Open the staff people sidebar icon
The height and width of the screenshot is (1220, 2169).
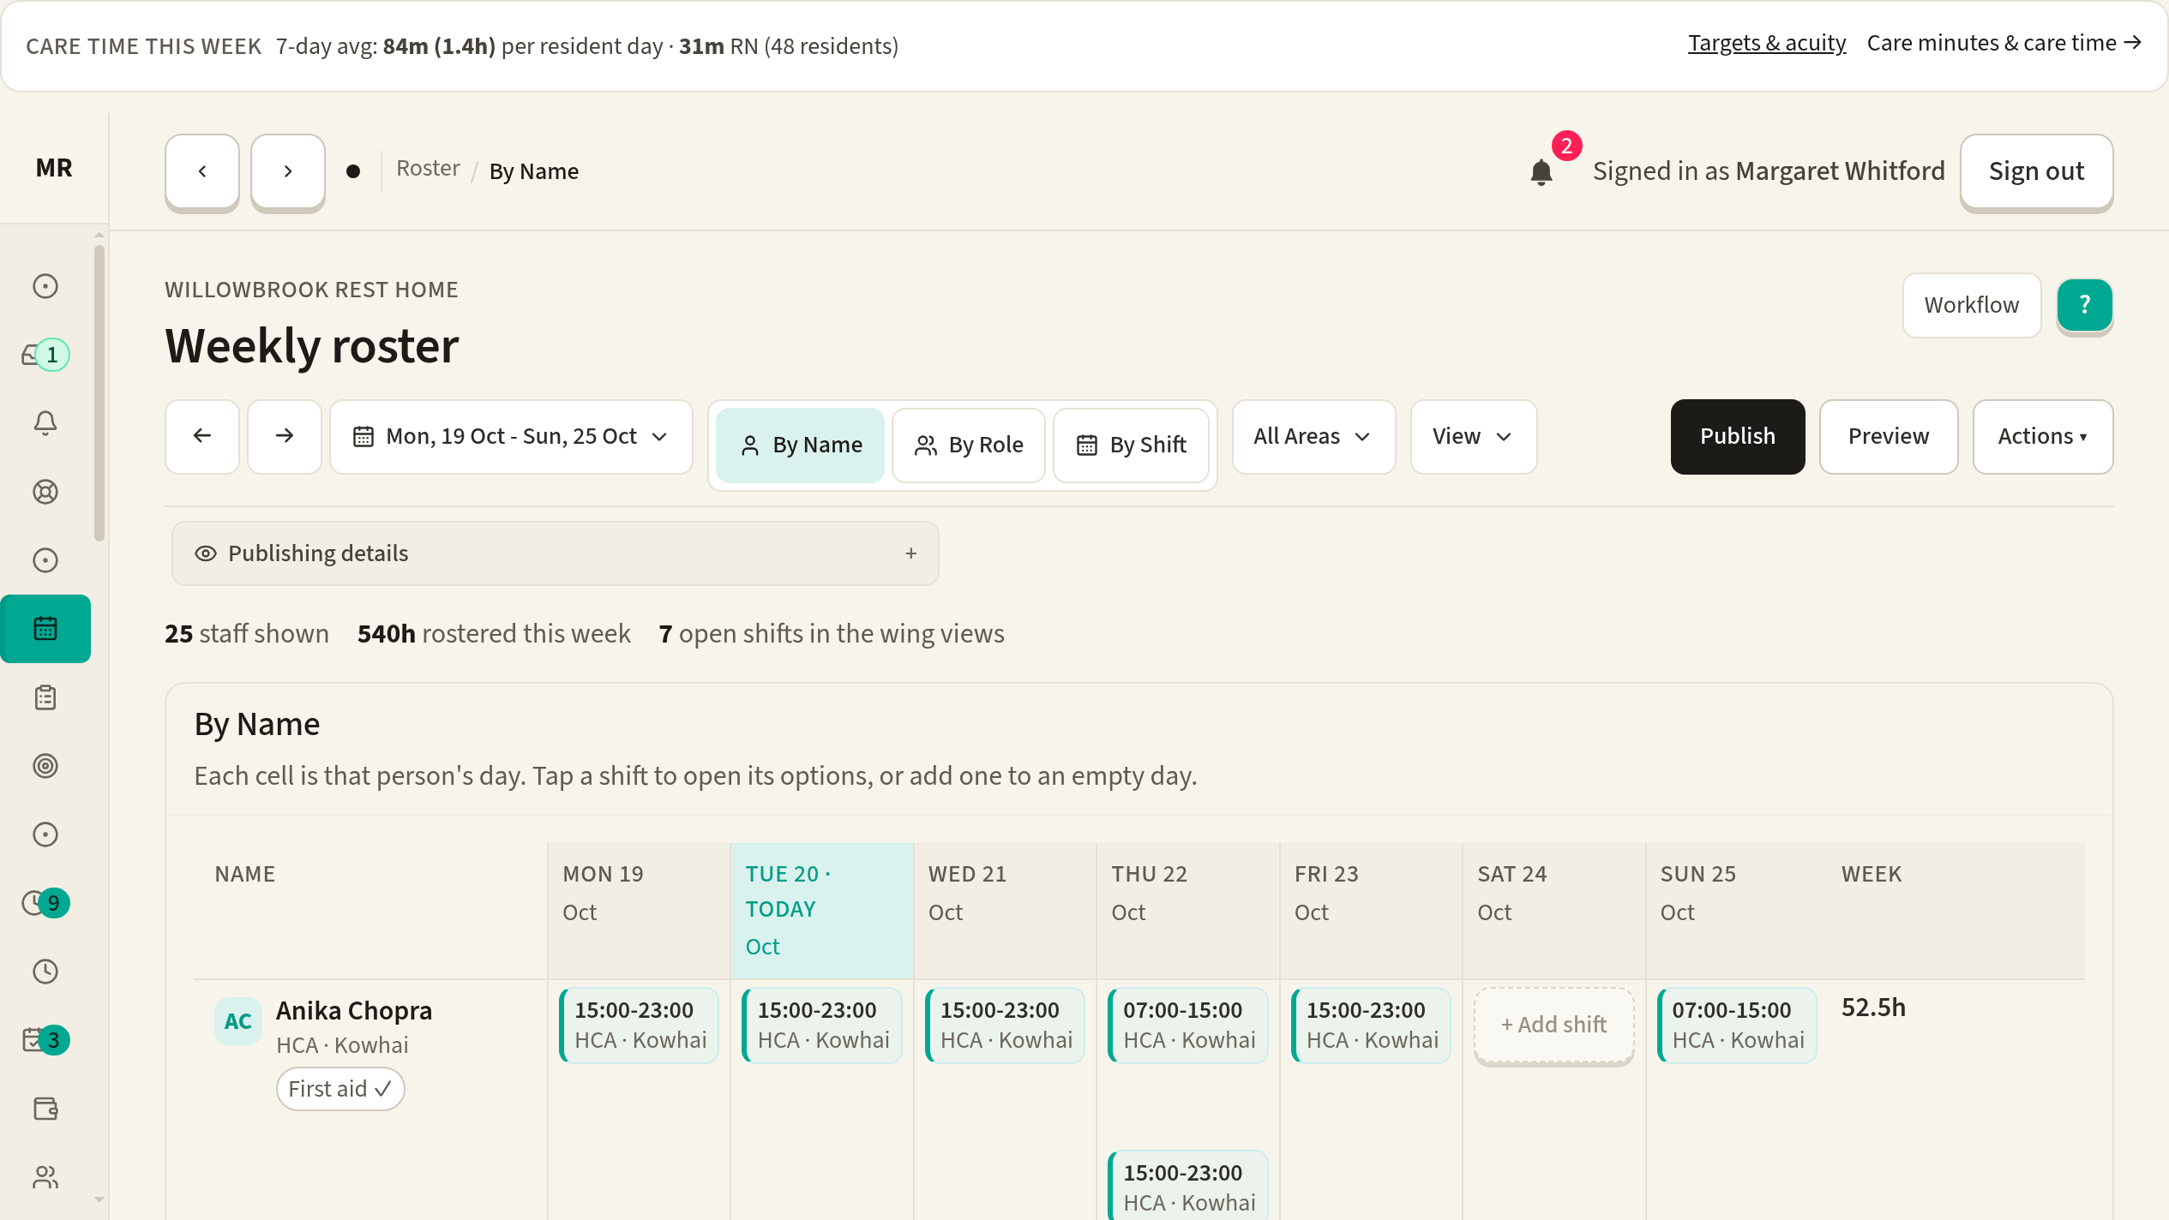click(45, 1177)
